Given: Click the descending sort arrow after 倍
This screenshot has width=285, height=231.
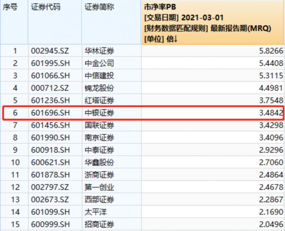Looking at the screenshot, I should coord(176,38).
